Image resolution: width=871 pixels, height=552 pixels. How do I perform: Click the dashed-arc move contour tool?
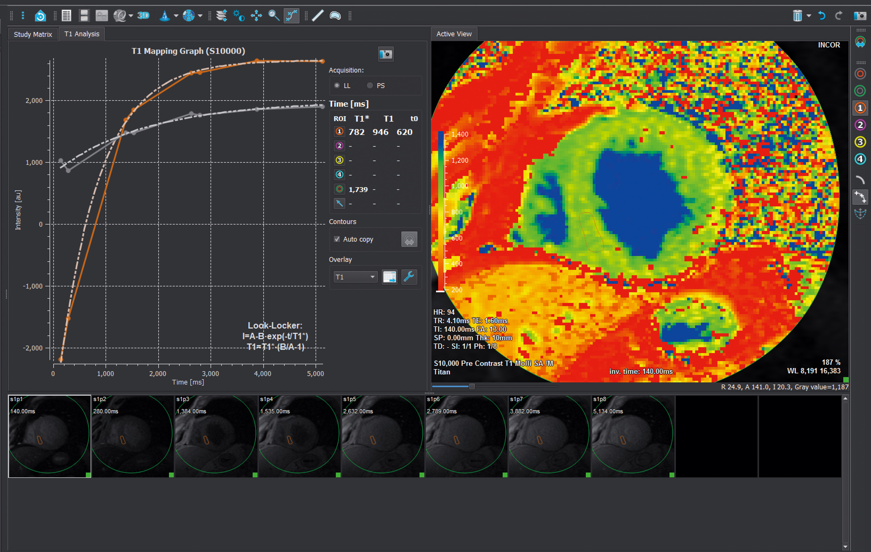point(861,214)
